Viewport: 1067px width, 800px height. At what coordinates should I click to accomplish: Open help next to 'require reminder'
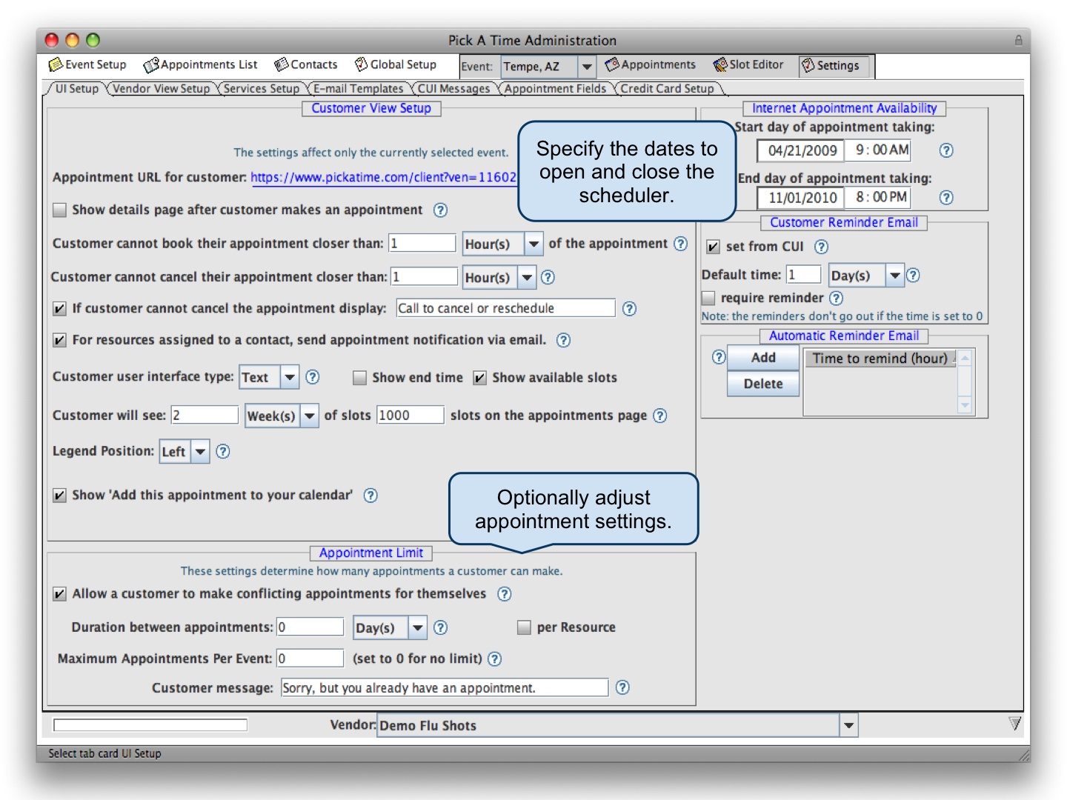[836, 299]
